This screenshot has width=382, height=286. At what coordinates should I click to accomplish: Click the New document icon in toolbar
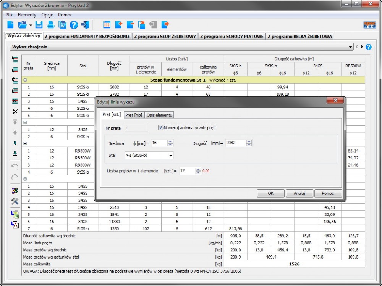10,25
